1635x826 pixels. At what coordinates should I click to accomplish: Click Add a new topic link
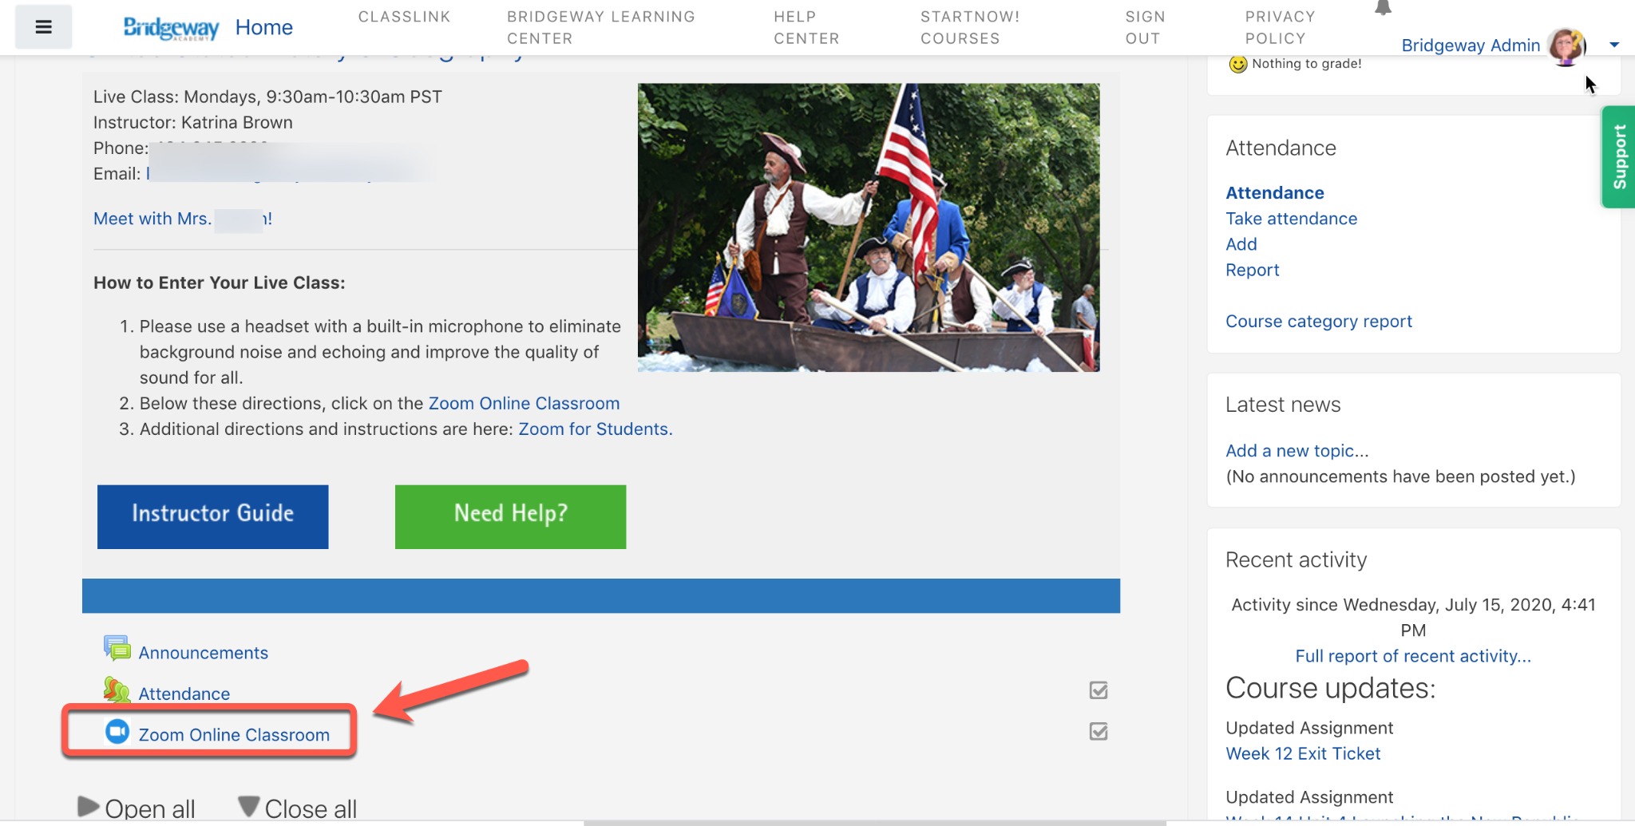click(1297, 451)
